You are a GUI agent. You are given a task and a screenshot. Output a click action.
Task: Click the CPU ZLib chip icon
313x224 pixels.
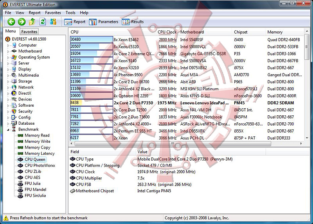[20, 171]
